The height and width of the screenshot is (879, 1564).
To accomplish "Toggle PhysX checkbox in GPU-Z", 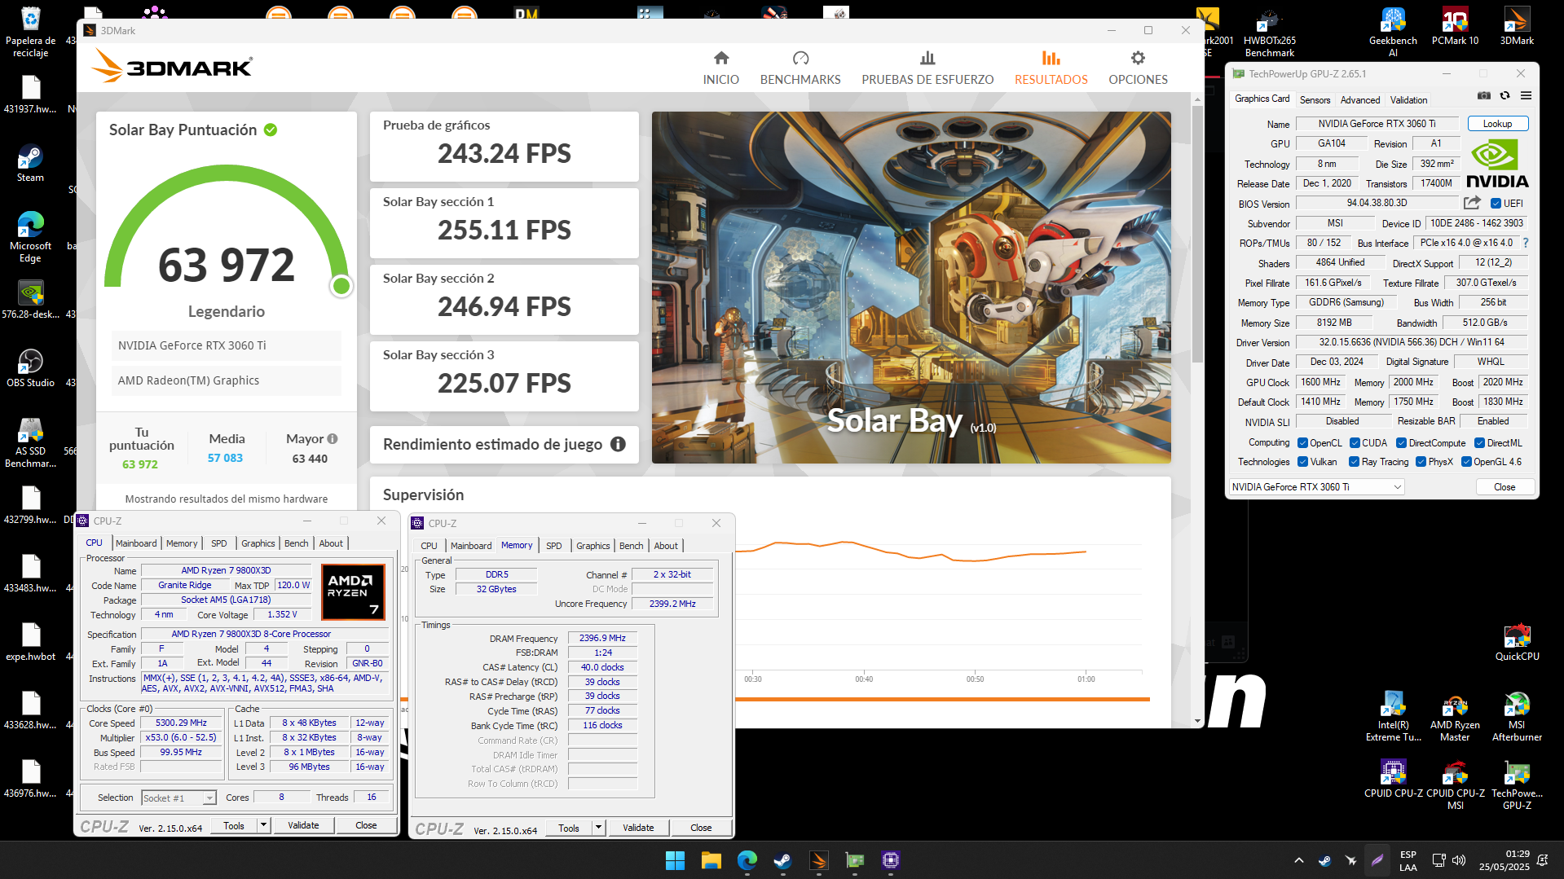I will tap(1421, 462).
